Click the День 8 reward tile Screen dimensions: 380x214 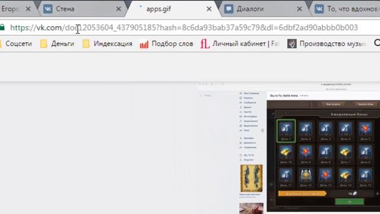tap(325, 154)
